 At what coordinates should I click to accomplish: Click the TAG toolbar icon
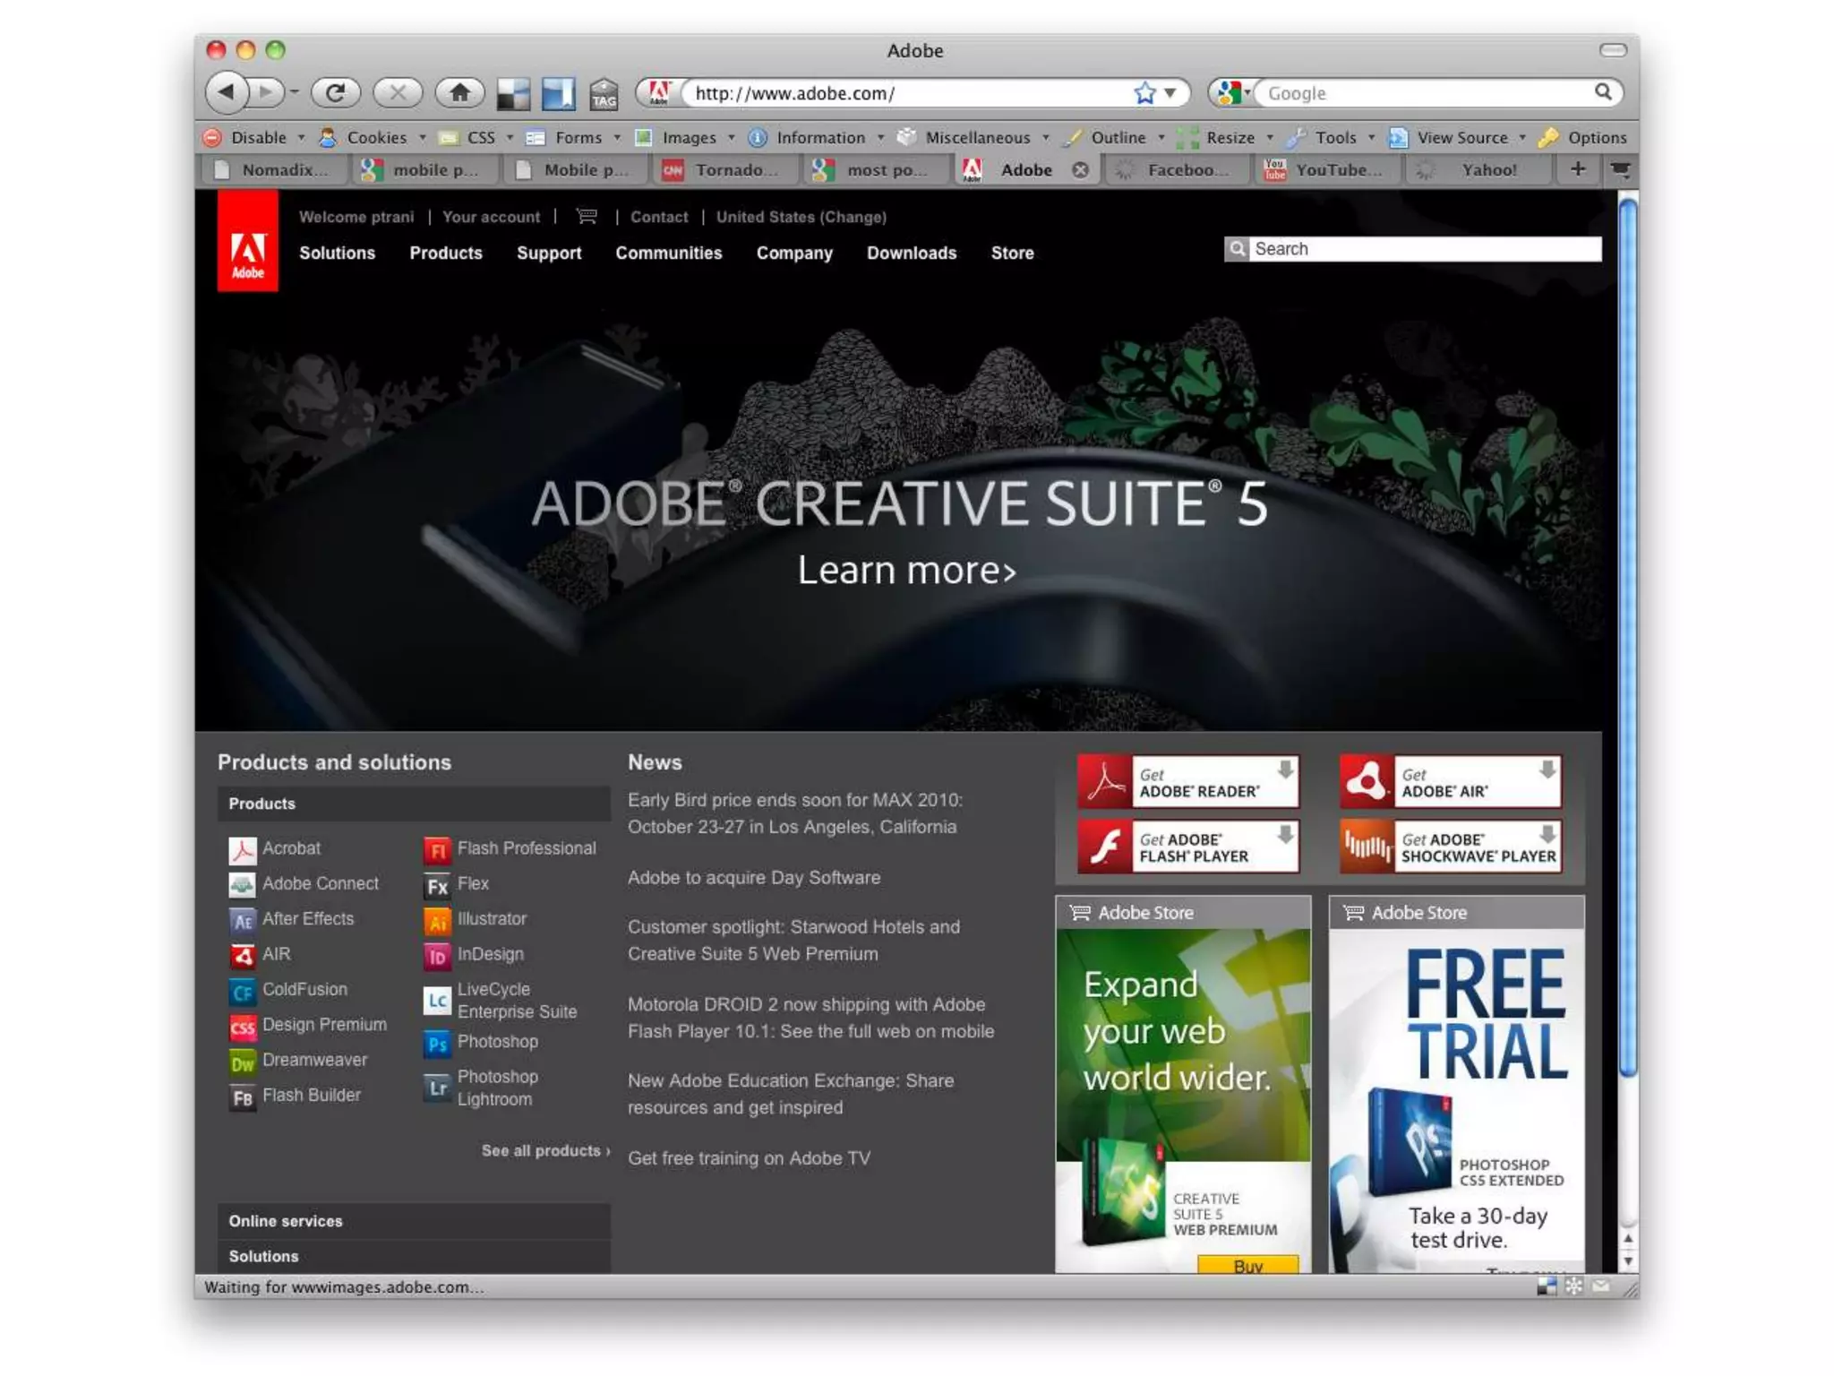[604, 94]
